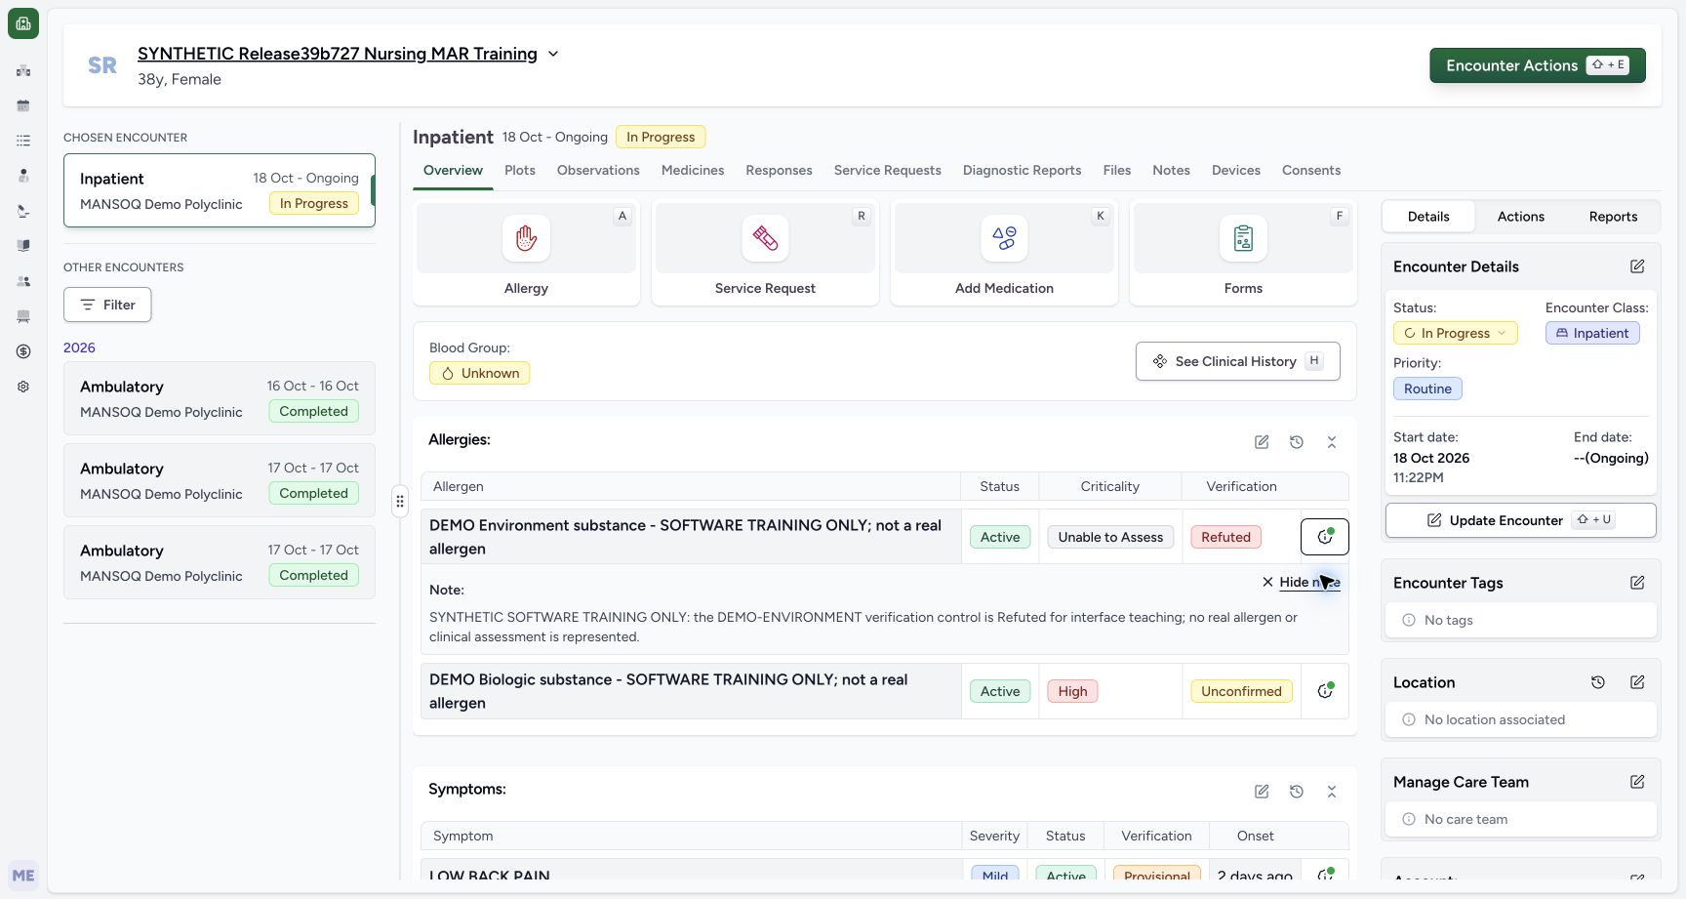This screenshot has height=899, width=1686.
Task: Collapse the Symptoms section
Action: tap(1332, 792)
